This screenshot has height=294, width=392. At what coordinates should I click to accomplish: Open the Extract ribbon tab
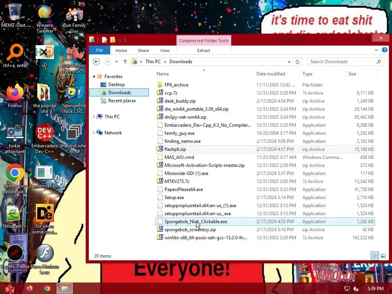click(204, 51)
